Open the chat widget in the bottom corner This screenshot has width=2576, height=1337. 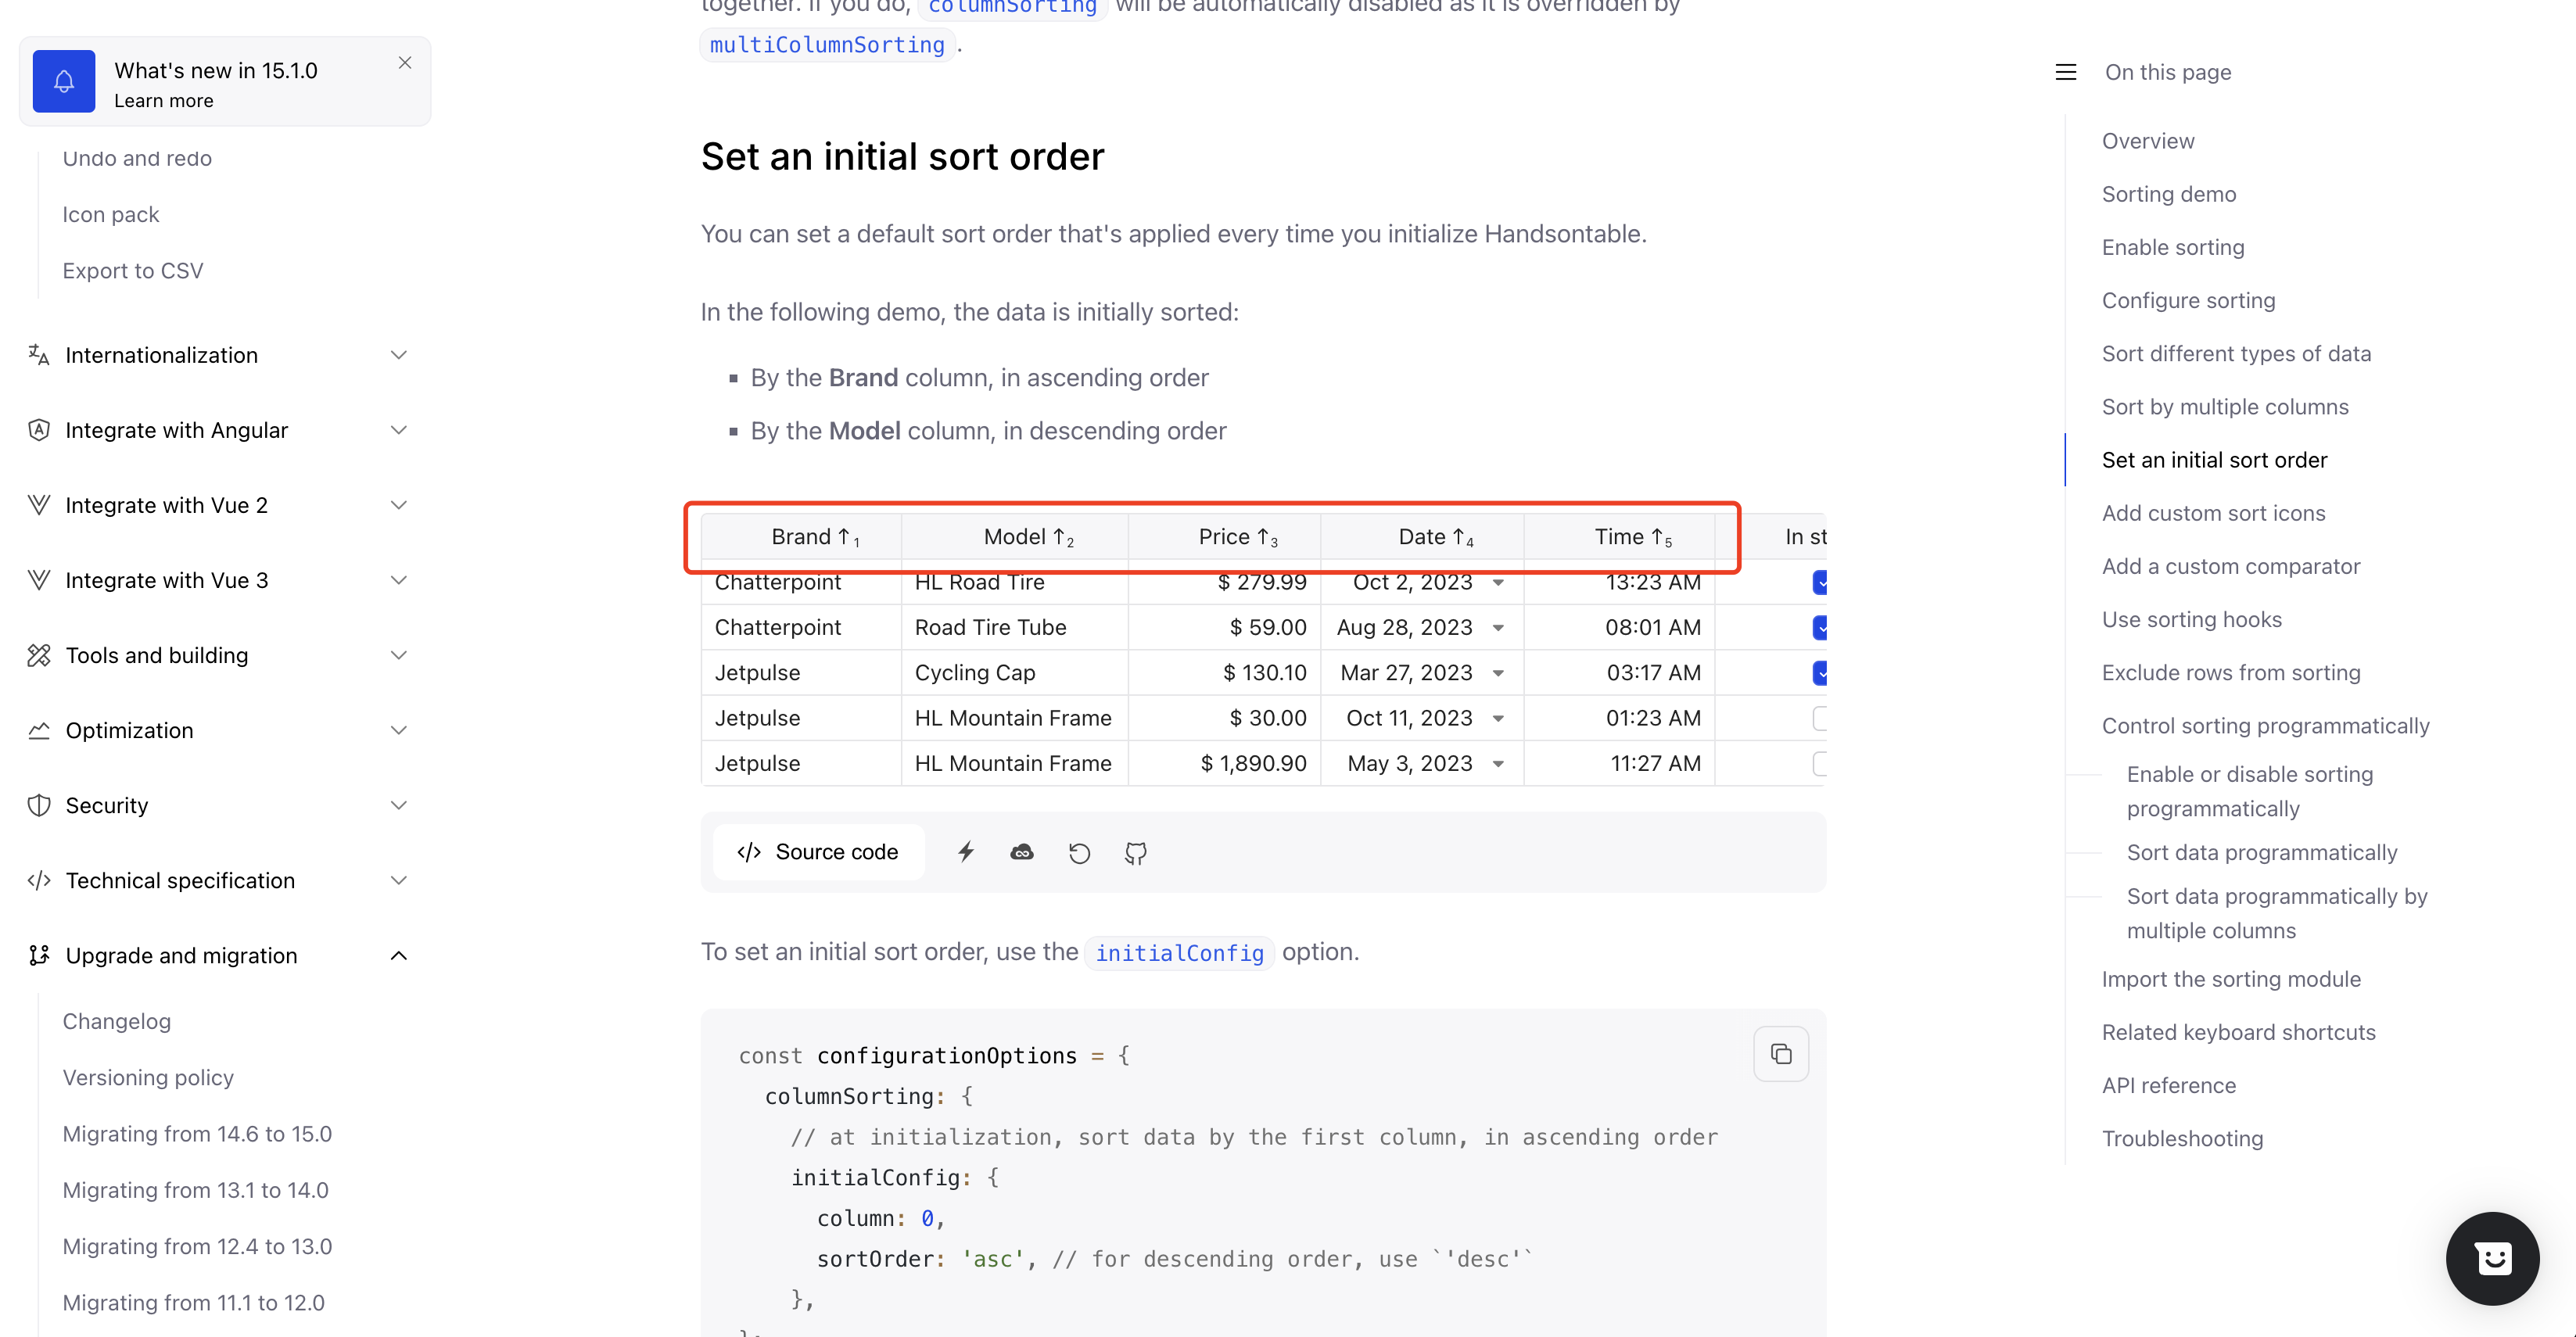coord(2492,1258)
